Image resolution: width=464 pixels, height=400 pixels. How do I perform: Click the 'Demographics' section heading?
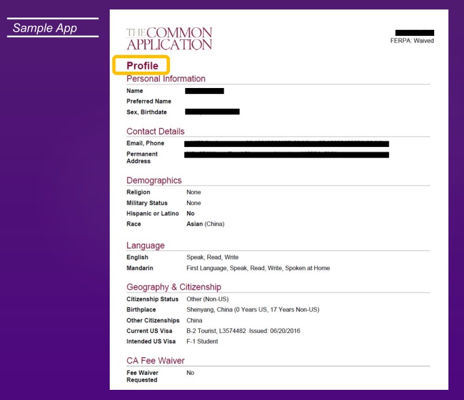[154, 180]
